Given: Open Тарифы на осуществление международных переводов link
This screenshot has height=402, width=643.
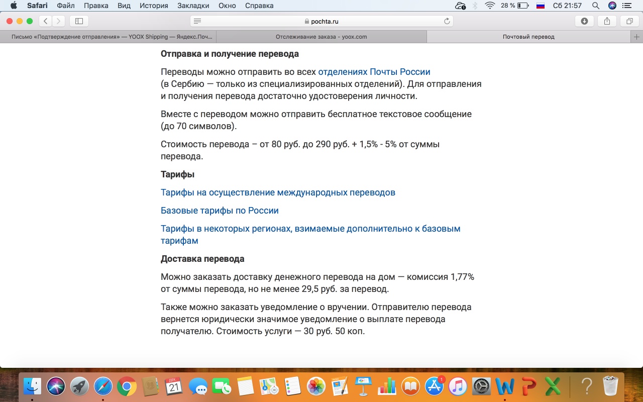Looking at the screenshot, I should [278, 192].
